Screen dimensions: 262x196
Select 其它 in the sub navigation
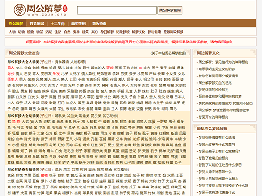coord(95,32)
